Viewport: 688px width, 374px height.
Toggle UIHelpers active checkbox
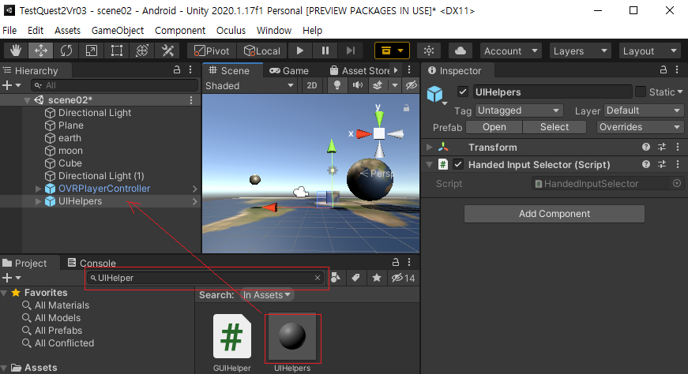click(x=462, y=92)
